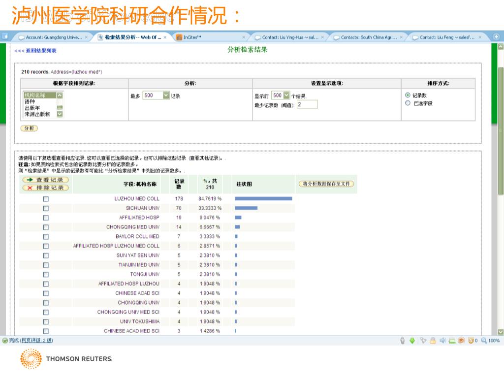
Task: Click the green check 完成 status icon
Action: (x=5, y=341)
